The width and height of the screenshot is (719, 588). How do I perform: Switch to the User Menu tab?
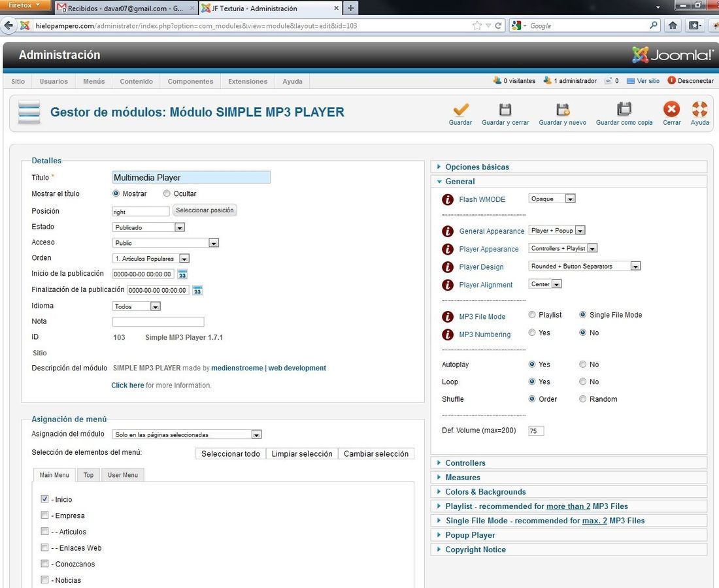(x=123, y=475)
